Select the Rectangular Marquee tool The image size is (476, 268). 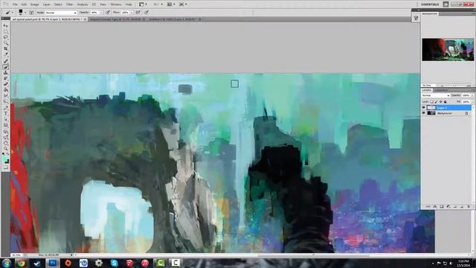[x=6, y=32]
